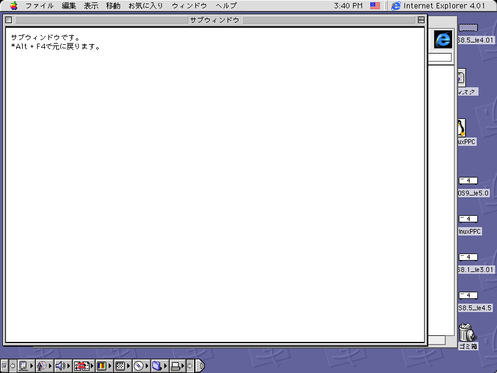Viewport: 497px width, 373px height.
Task: Open the ヘルプ menu
Action: pyautogui.click(x=226, y=6)
